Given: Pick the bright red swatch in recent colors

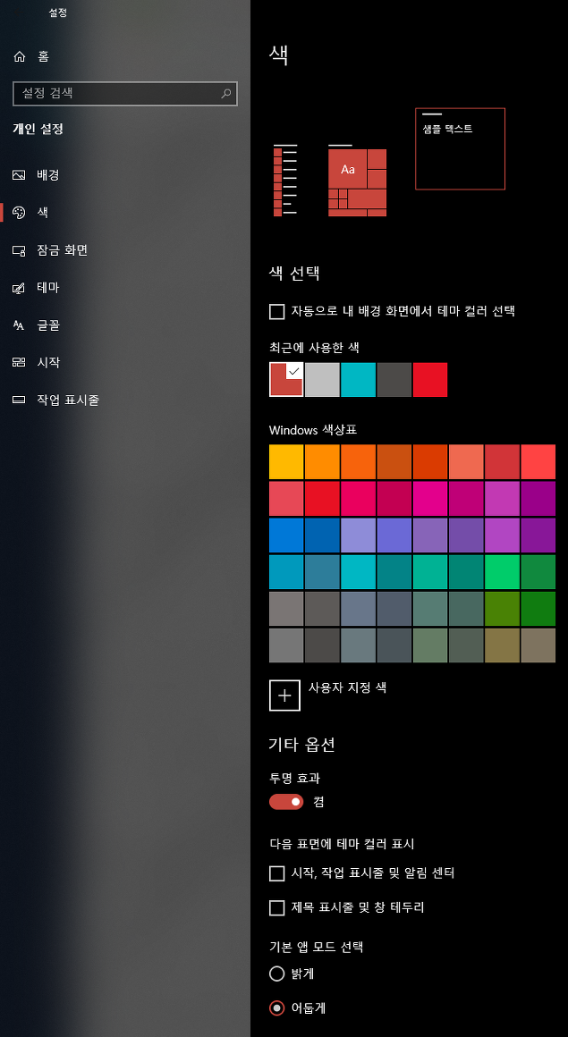Looking at the screenshot, I should [429, 380].
